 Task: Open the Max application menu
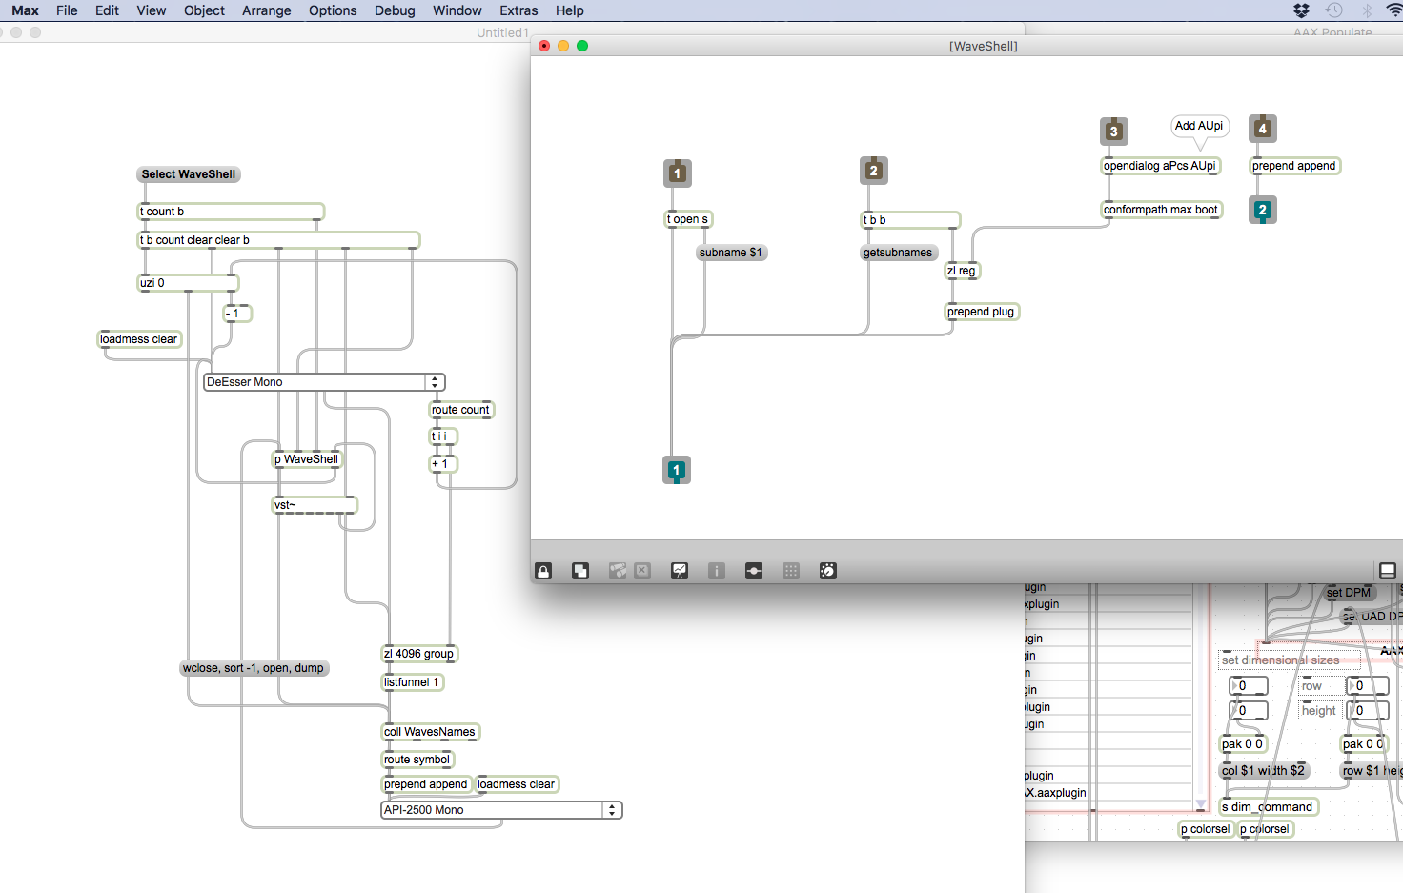(26, 10)
